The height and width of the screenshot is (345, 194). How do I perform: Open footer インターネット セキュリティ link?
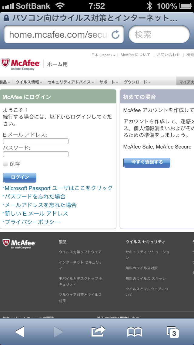[81, 265]
